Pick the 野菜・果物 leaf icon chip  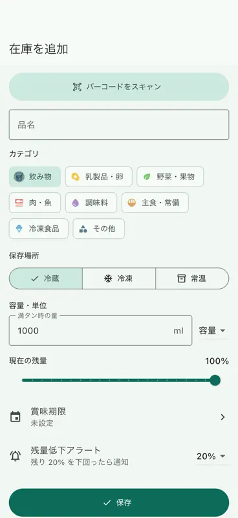click(x=147, y=177)
